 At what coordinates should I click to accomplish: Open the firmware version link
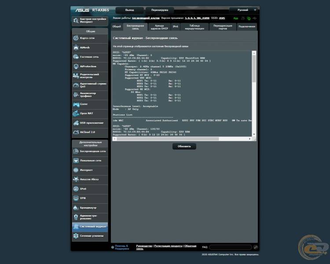click(197, 18)
